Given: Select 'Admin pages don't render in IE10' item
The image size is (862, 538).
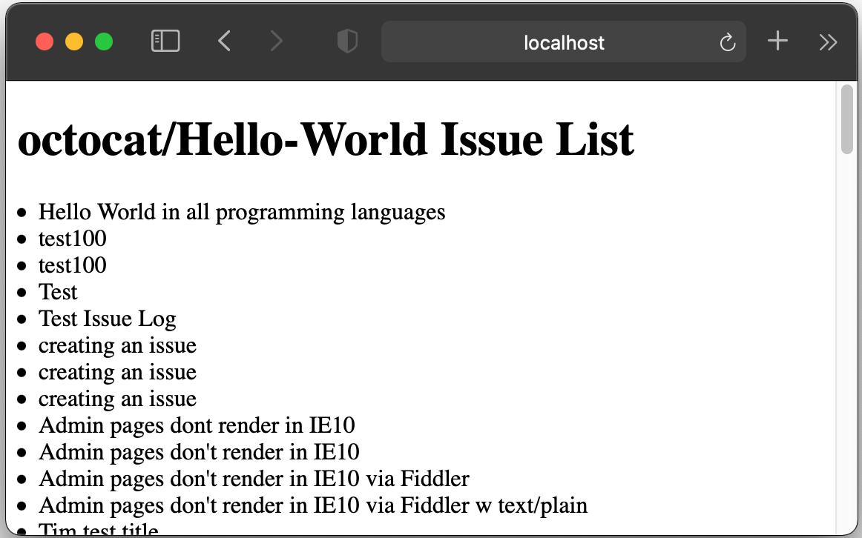Looking at the screenshot, I should [199, 452].
